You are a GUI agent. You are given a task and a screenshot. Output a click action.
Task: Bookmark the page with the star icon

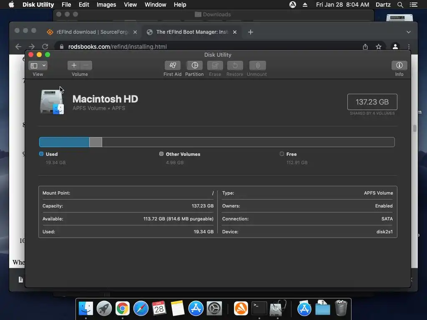[x=379, y=47]
